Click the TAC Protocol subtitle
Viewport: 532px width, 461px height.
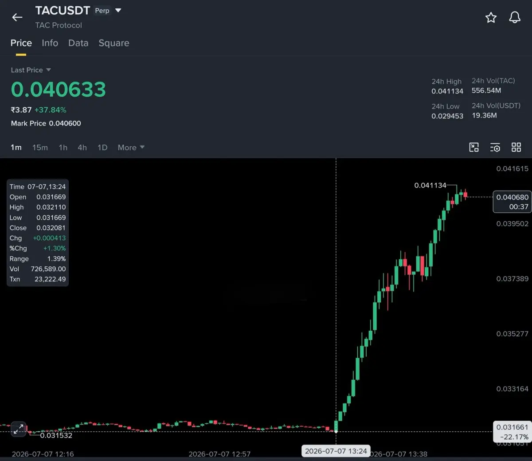[x=59, y=25]
